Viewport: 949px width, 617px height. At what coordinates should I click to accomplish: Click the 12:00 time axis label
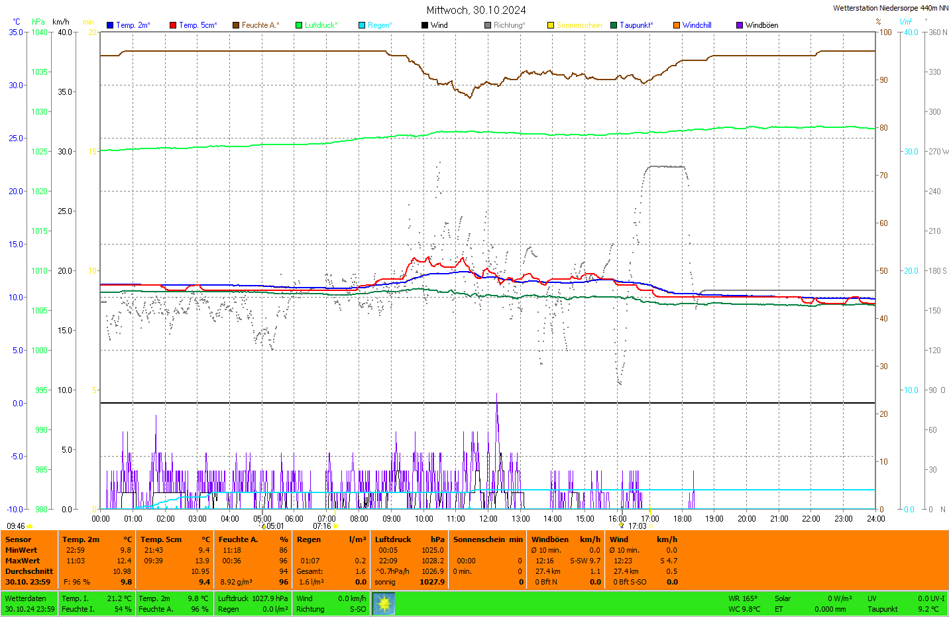(x=488, y=519)
